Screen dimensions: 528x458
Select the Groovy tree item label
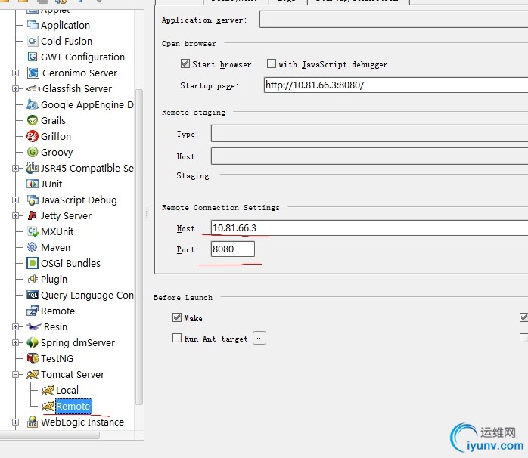point(57,153)
